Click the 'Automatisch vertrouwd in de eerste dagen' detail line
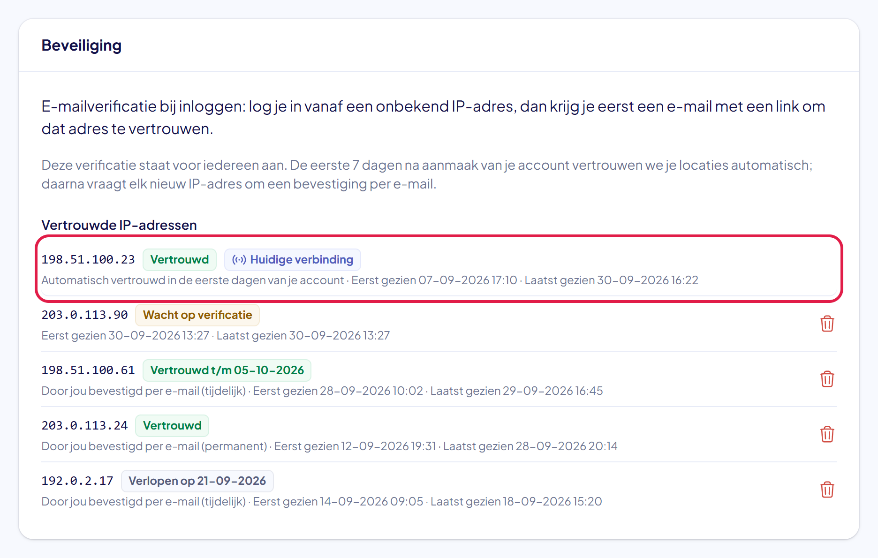This screenshot has width=878, height=558. (x=370, y=280)
